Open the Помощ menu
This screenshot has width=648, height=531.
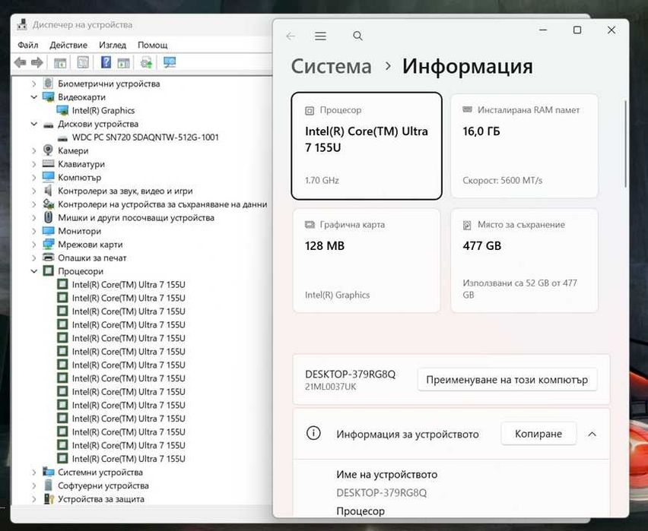[153, 45]
